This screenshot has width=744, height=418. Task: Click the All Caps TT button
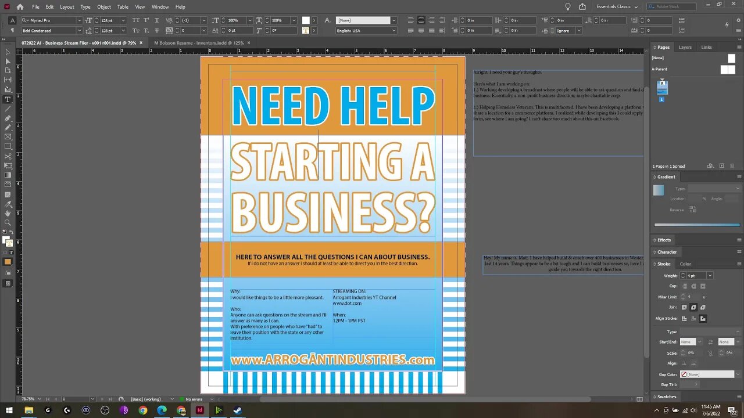[136, 20]
